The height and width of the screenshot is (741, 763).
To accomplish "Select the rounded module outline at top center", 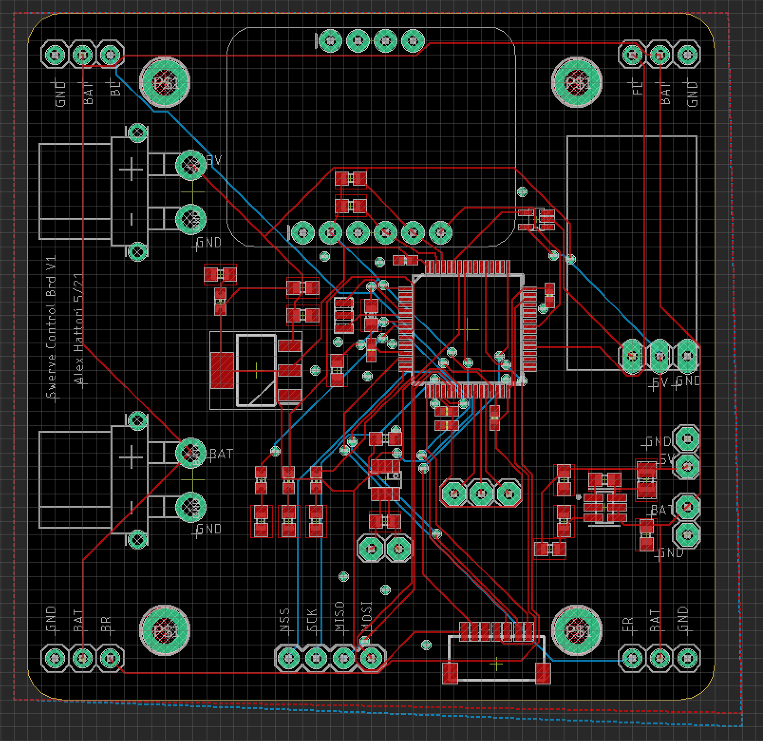I will point(371,137).
